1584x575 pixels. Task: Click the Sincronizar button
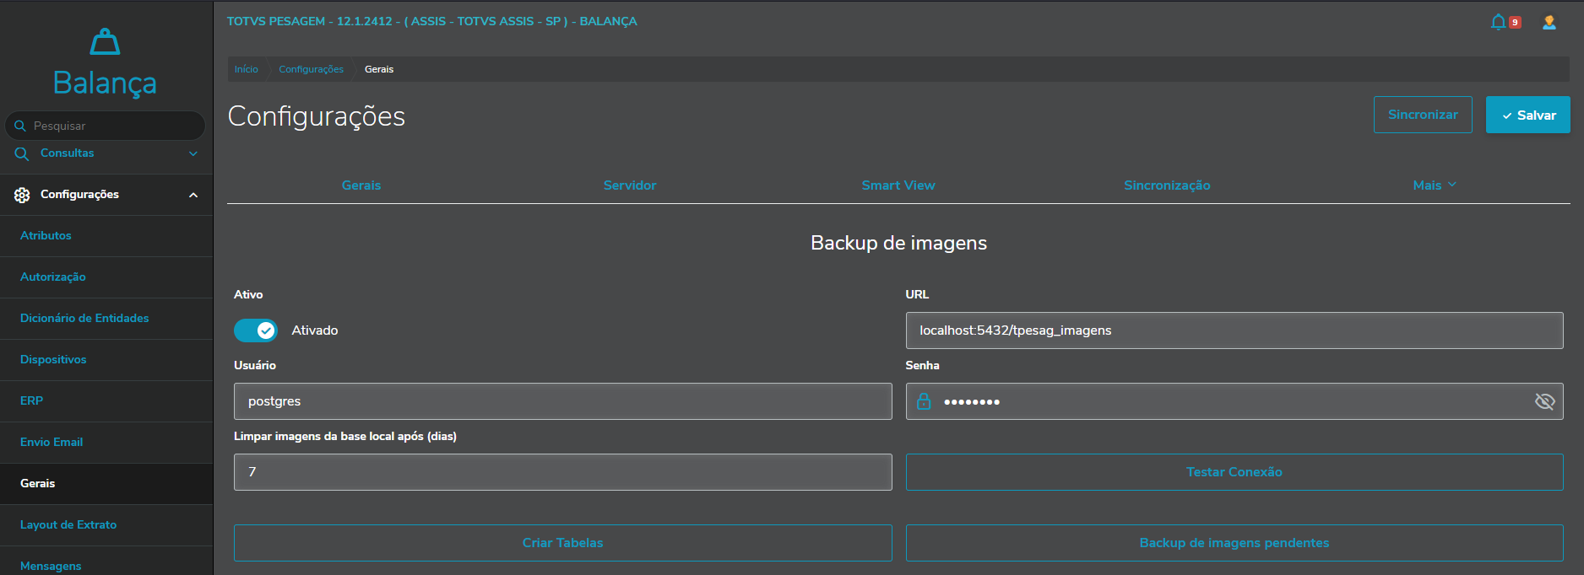coord(1422,115)
